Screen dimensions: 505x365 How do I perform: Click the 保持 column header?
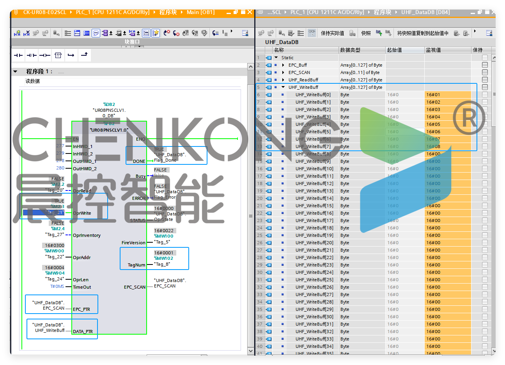(481, 50)
